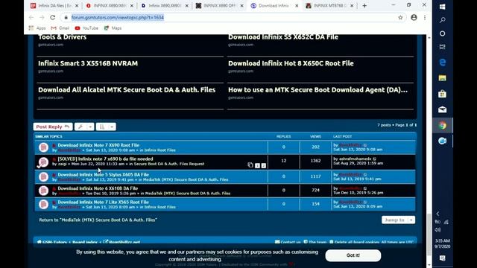Screen dimensions: 477x268
Task: Open the topic tools wrench dropdown
Action: (84, 127)
